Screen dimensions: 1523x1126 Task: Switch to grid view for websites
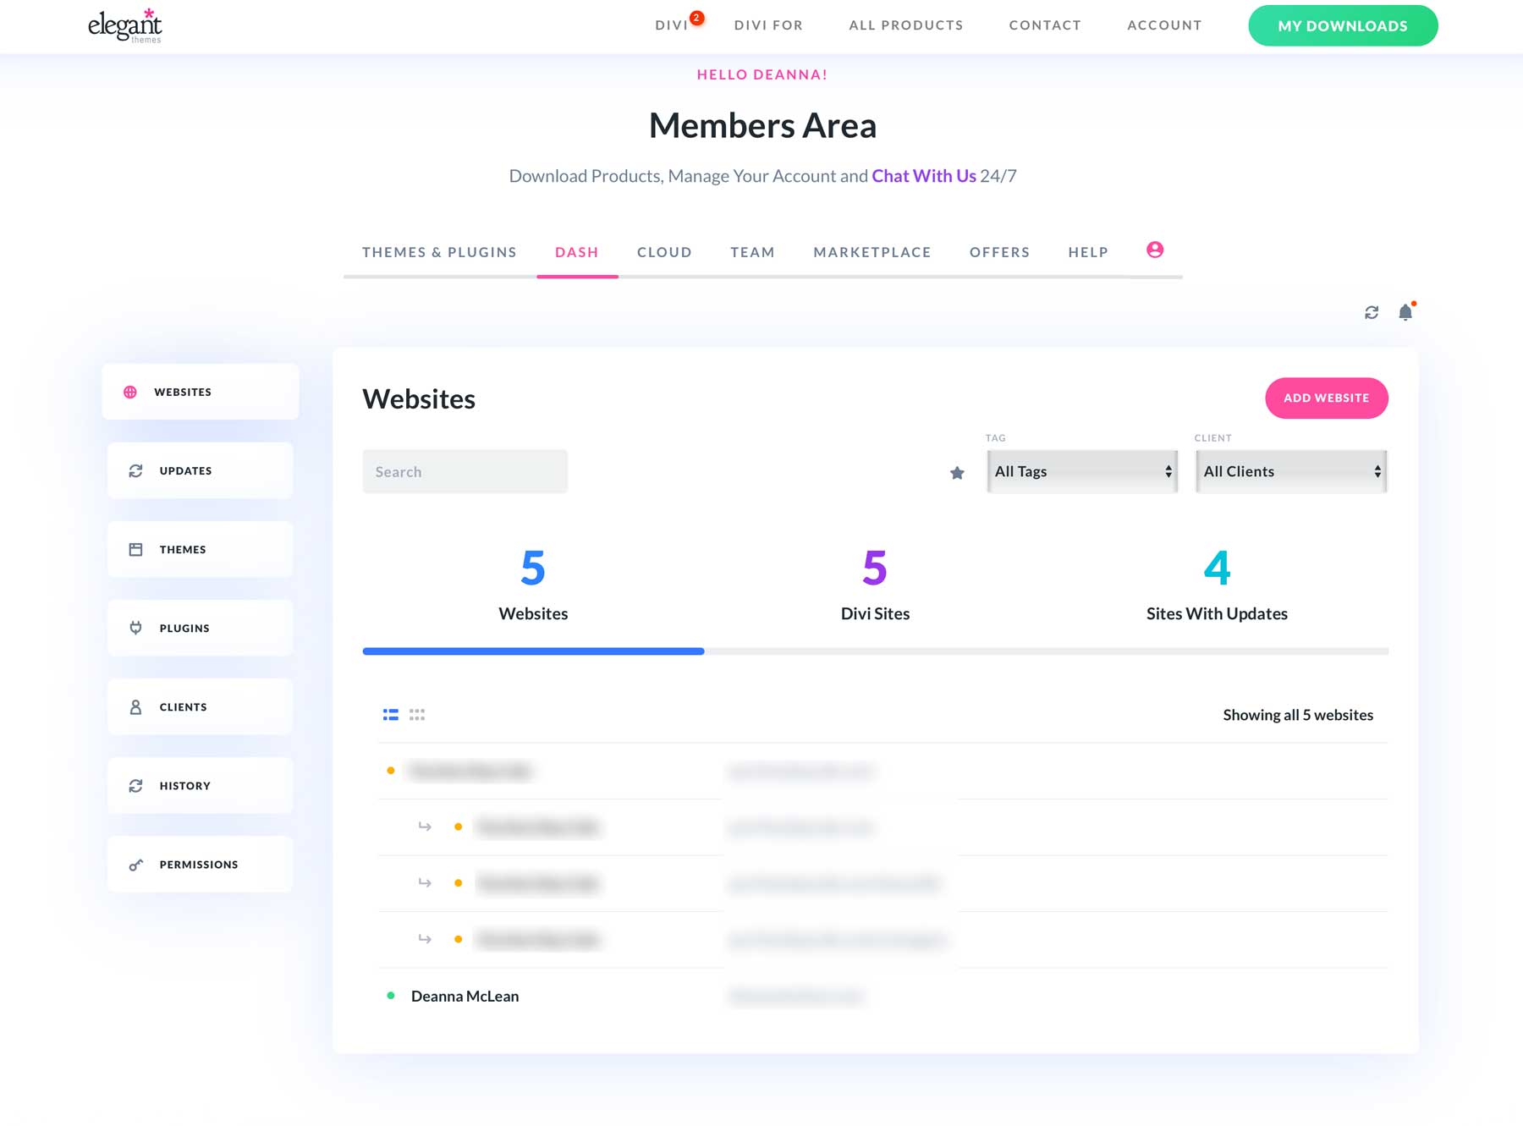point(417,714)
